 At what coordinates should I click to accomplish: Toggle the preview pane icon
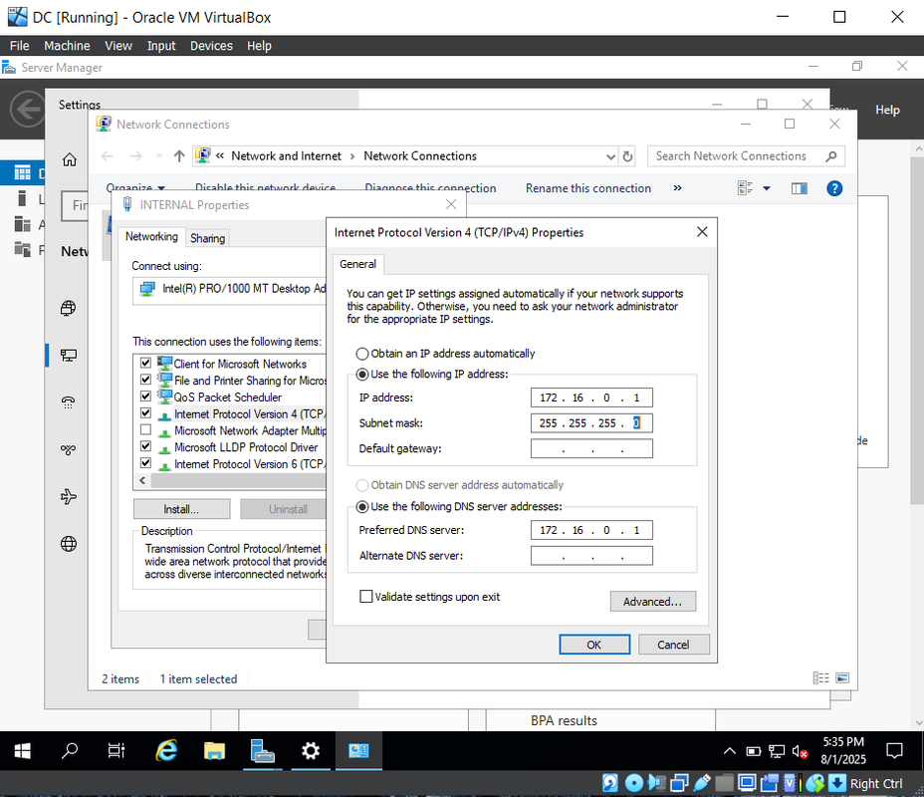pyautogui.click(x=800, y=188)
